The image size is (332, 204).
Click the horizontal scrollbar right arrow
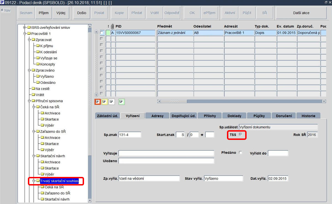click(324, 101)
